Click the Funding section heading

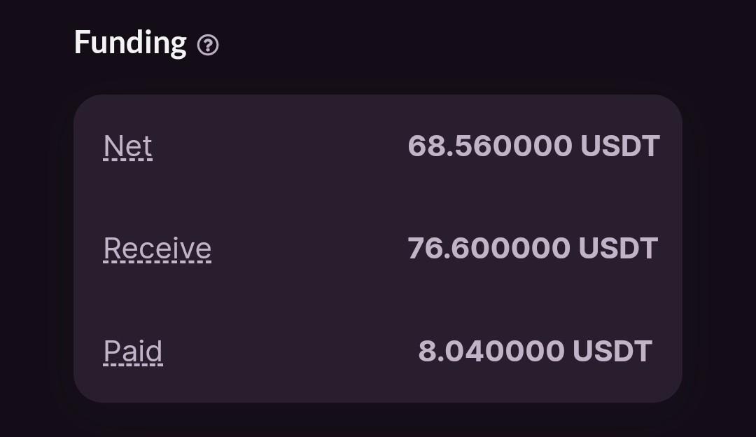point(130,43)
